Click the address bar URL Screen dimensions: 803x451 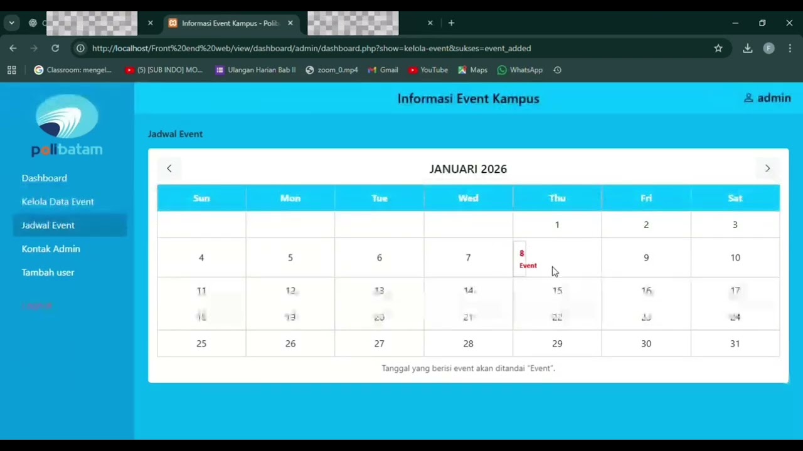pos(312,48)
